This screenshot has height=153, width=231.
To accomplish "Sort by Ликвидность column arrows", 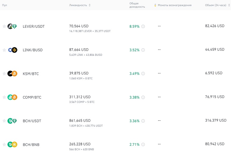I will 90,5.
